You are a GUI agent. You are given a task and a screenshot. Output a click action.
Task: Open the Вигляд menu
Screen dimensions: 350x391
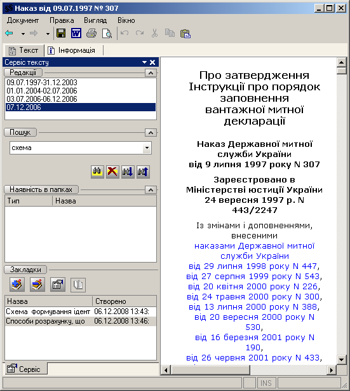tap(95, 20)
